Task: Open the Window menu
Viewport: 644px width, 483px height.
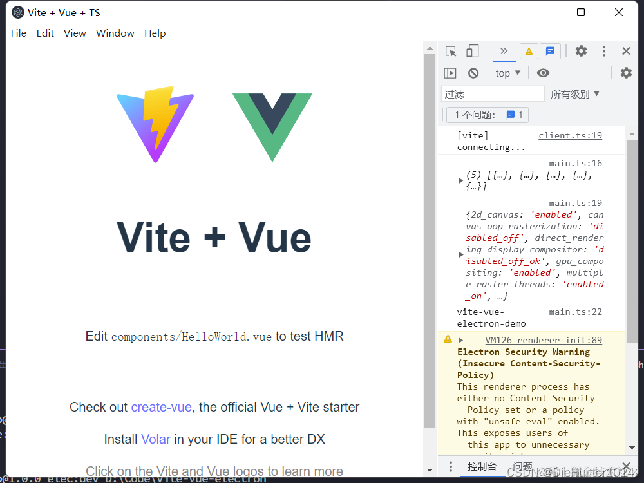Action: pos(115,33)
